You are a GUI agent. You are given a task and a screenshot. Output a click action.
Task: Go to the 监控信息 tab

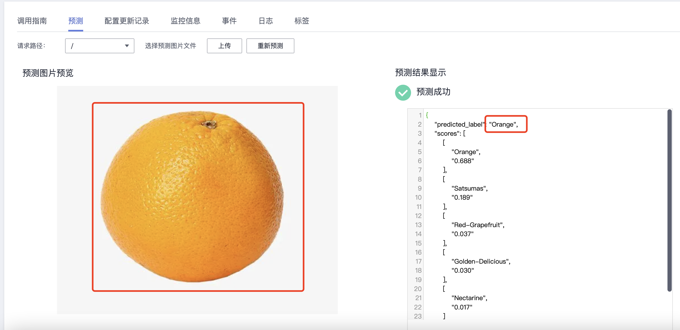click(185, 21)
